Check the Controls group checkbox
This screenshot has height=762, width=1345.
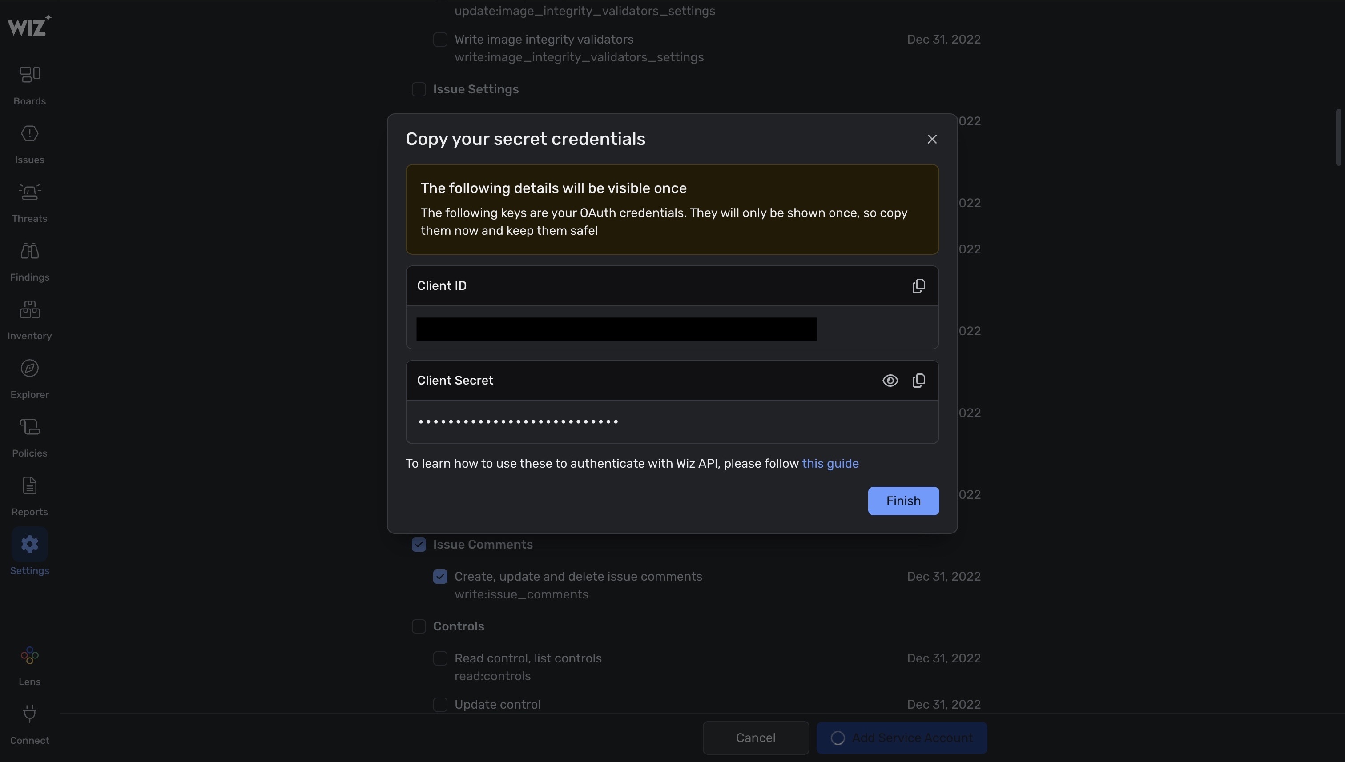(419, 626)
